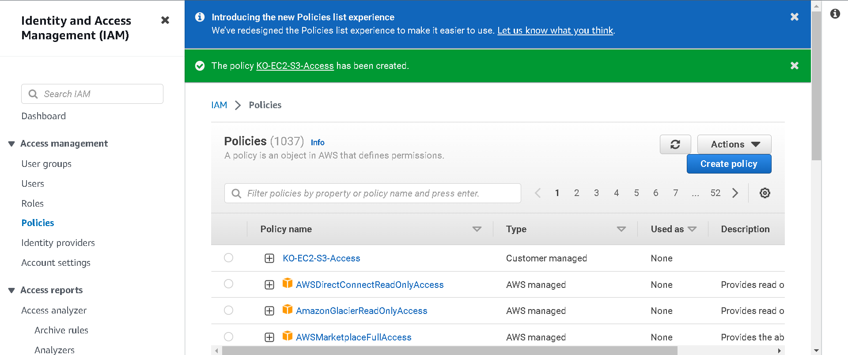Open the AWSMarketplaceFullAccess policy link
Image resolution: width=848 pixels, height=355 pixels.
(x=353, y=337)
